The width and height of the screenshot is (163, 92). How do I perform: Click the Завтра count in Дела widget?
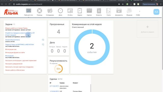point(58,51)
